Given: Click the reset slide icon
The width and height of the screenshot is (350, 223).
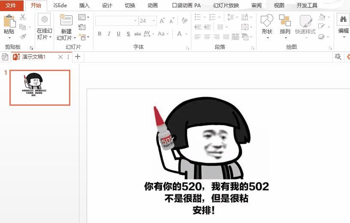Looking at the screenshot, I should pos(82,27).
